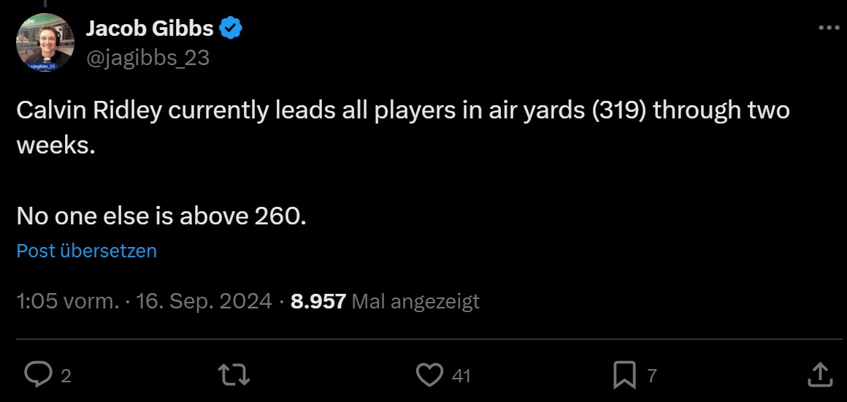Reply to the Calvin Ridley post
Viewport: 847px width, 402px height.
coord(36,375)
